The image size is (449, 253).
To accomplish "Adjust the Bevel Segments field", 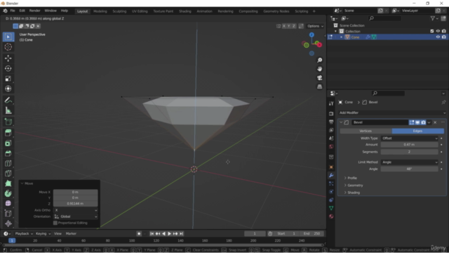I will pos(410,152).
